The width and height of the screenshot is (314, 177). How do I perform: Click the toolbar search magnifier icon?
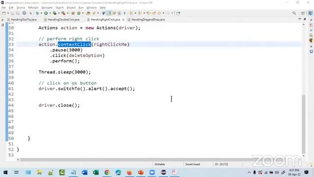[294, 13]
